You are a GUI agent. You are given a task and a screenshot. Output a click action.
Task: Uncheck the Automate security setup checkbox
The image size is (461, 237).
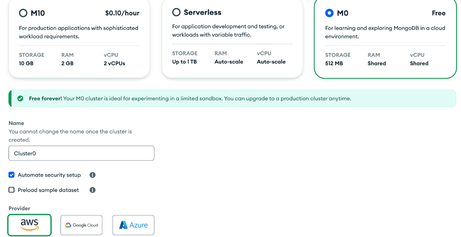(x=12, y=175)
